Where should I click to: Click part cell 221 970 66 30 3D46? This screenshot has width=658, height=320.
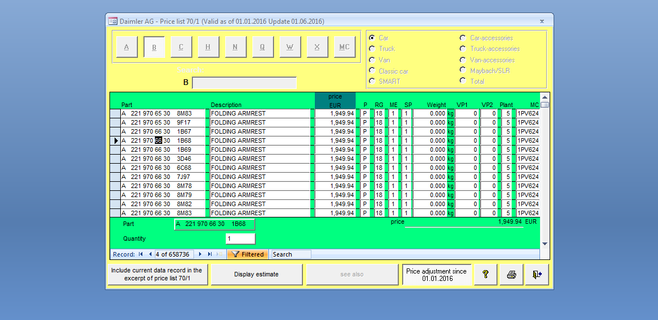pos(163,159)
